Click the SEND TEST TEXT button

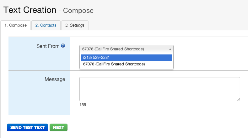[27, 127]
